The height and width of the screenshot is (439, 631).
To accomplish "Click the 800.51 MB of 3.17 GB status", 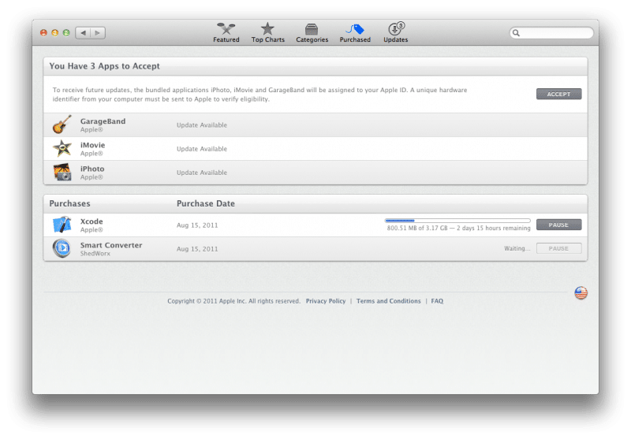I will (458, 228).
